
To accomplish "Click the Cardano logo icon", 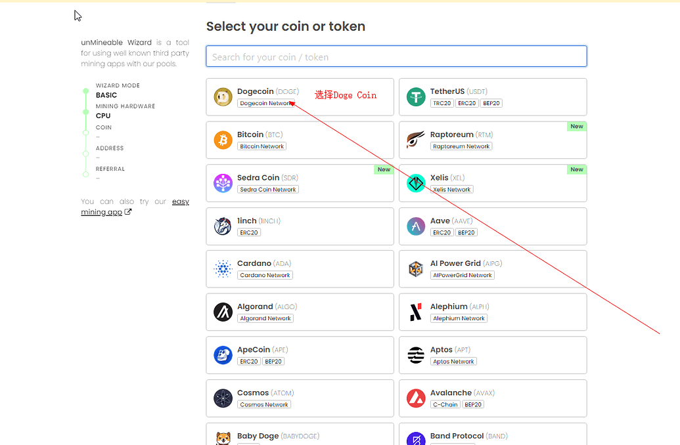I will (x=223, y=268).
